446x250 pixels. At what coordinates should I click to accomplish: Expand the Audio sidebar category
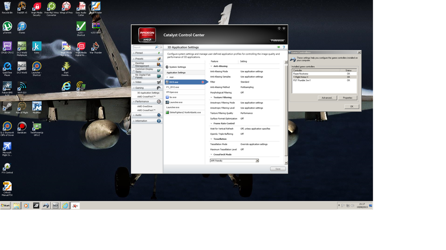coord(147,115)
